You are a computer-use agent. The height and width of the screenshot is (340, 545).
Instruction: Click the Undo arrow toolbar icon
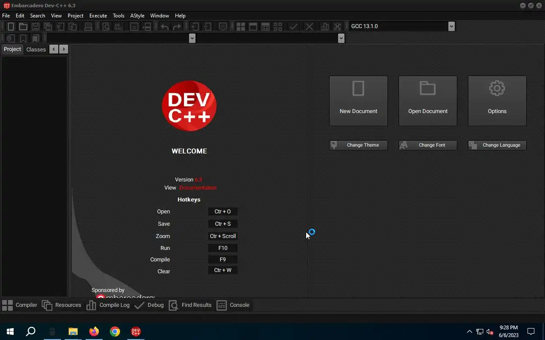pos(164,26)
